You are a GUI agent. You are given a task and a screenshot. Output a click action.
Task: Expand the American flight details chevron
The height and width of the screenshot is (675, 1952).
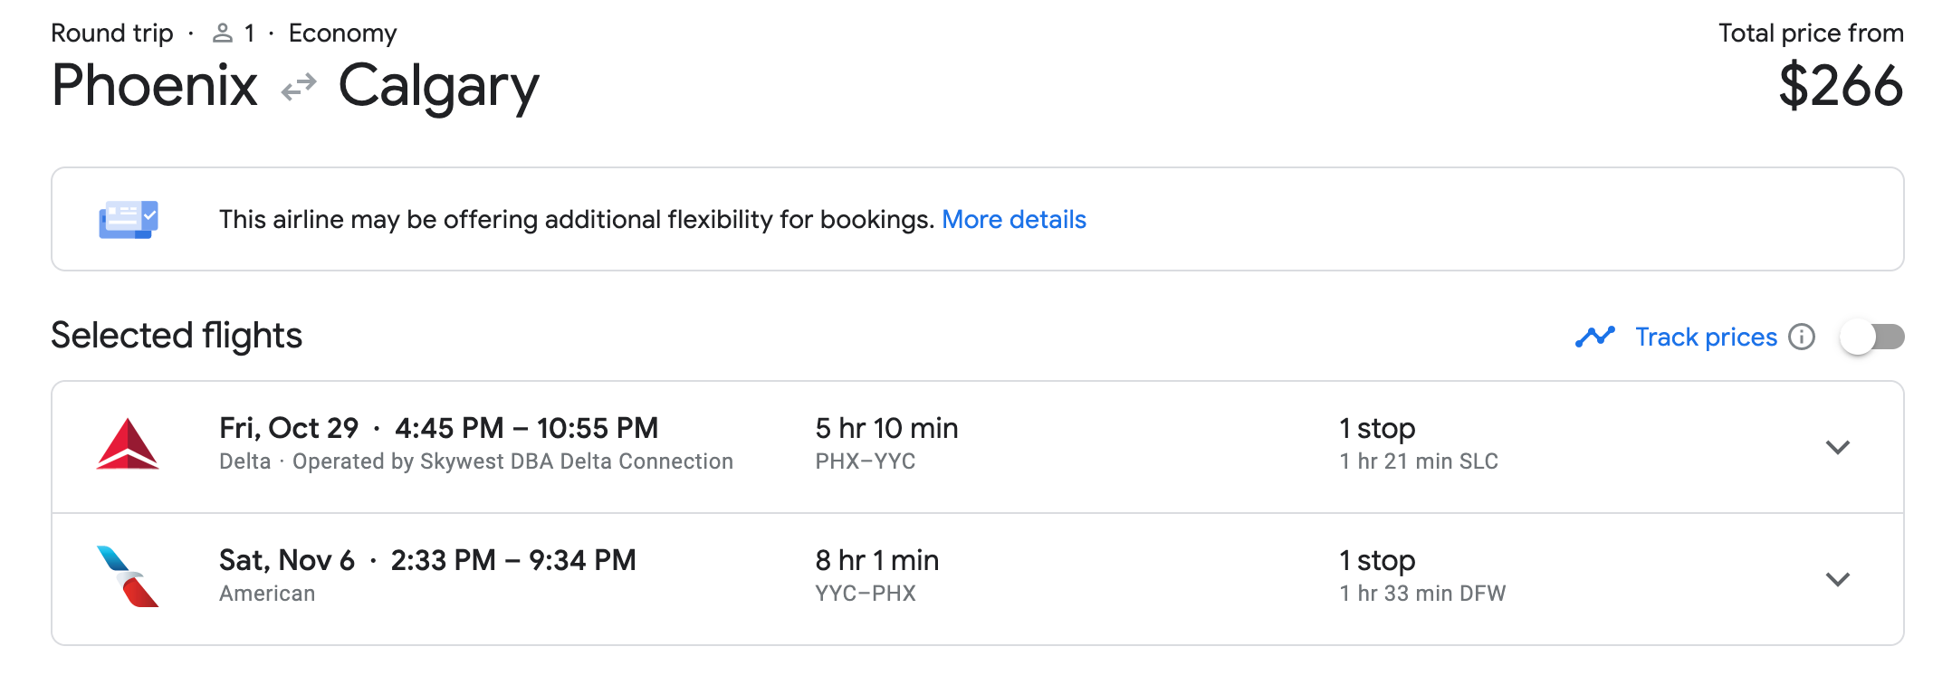pyautogui.click(x=1837, y=579)
